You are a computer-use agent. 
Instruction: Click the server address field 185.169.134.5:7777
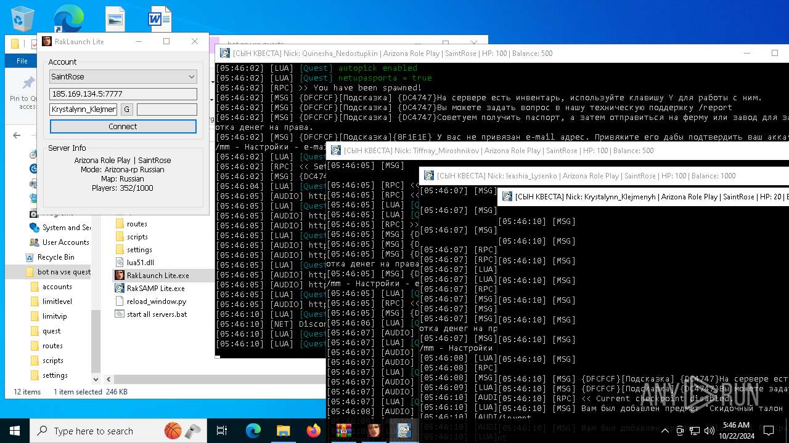123,94
